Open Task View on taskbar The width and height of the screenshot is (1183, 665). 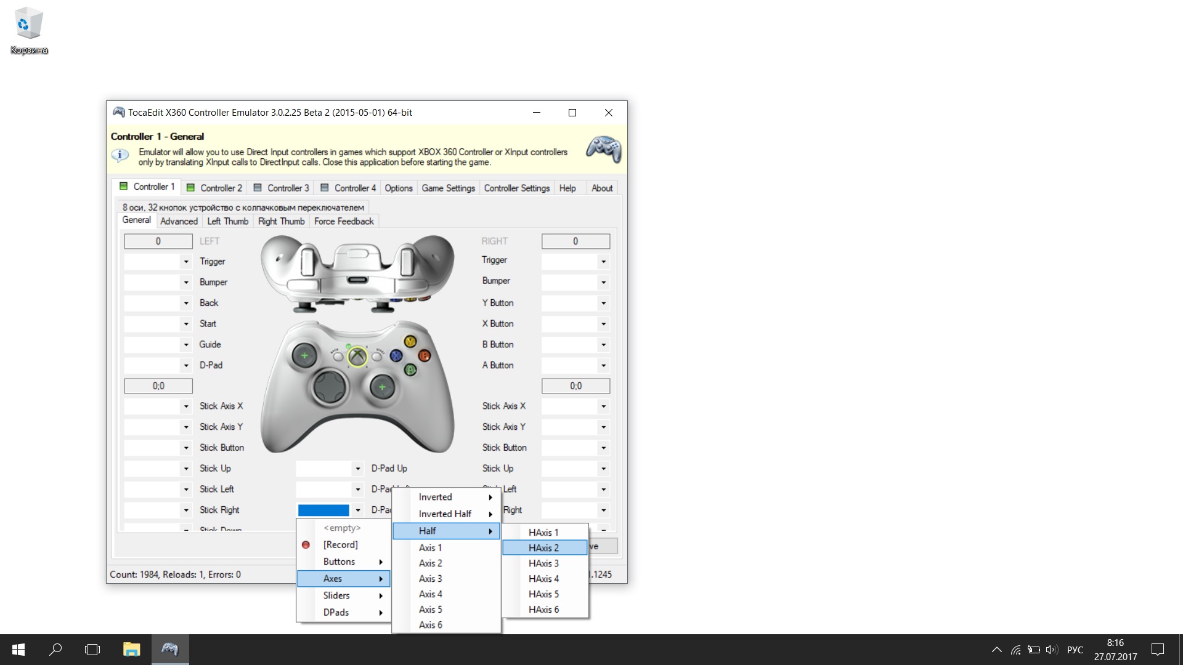click(x=92, y=650)
